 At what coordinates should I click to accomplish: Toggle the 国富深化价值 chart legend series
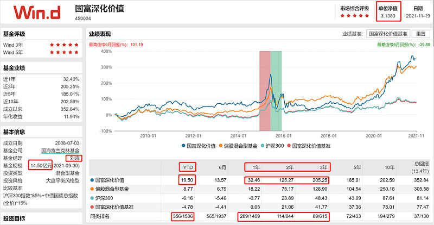(199, 146)
